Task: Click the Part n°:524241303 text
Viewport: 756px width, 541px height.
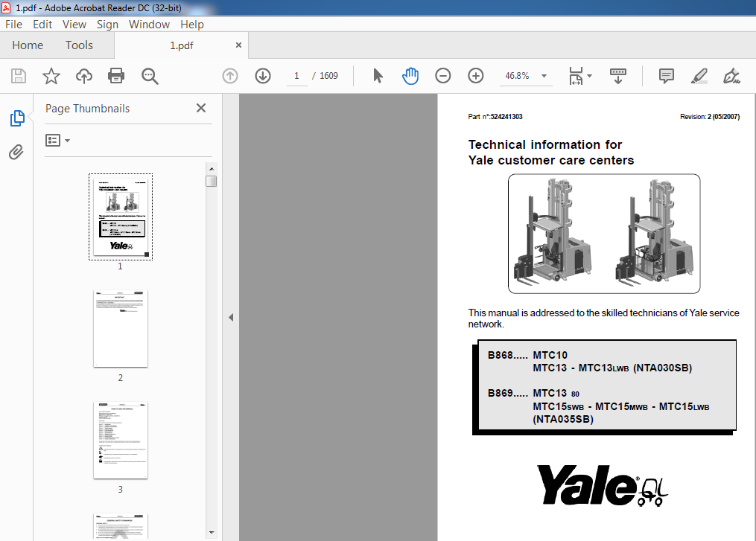Action: [x=495, y=117]
